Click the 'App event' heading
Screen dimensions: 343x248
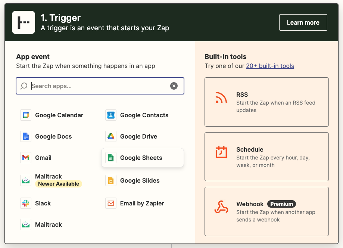pyautogui.click(x=33, y=57)
